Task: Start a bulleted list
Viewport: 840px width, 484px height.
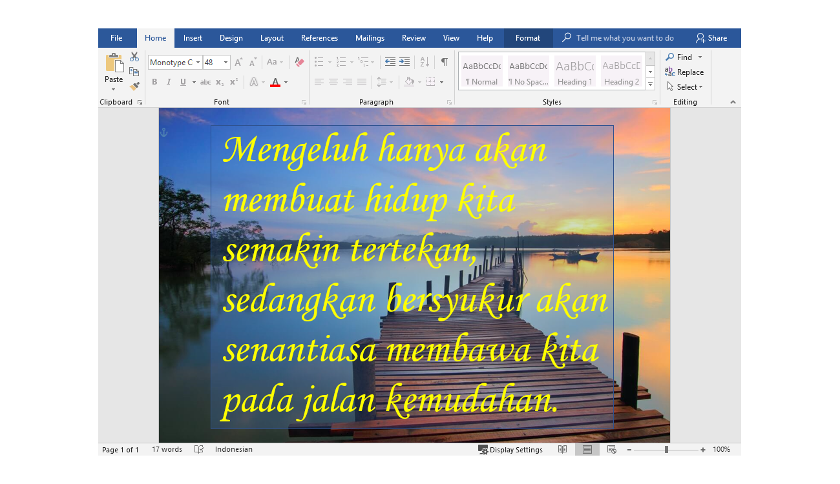Action: tap(319, 63)
